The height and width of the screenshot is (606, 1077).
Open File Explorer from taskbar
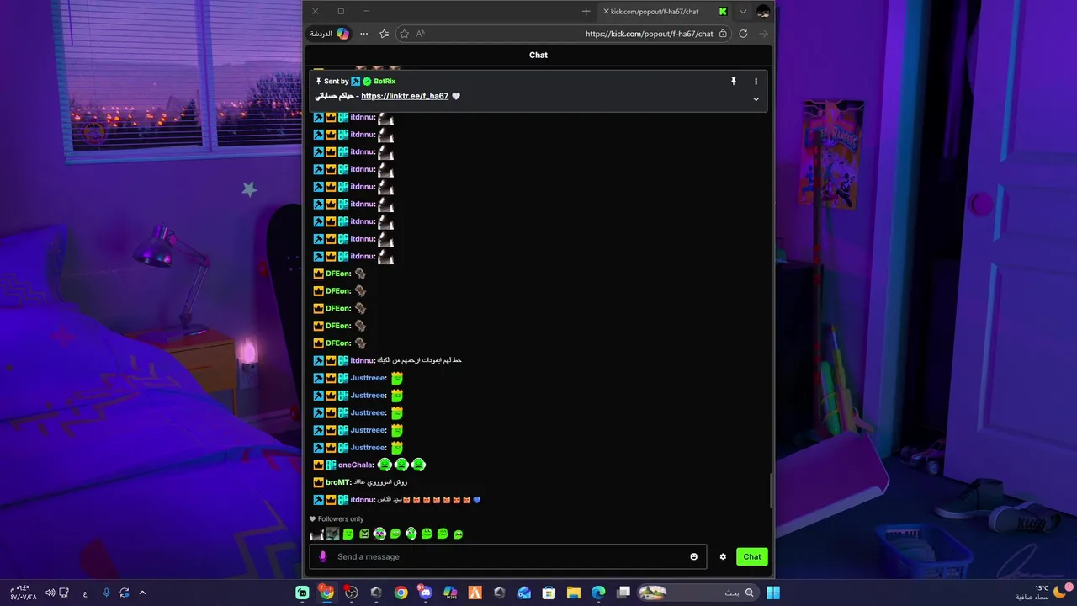coord(573,593)
